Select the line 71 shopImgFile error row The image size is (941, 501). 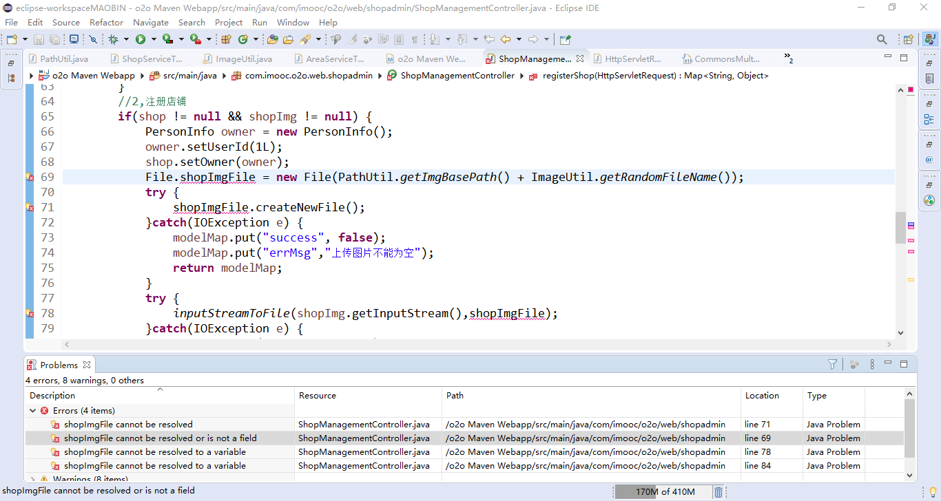[128, 424]
